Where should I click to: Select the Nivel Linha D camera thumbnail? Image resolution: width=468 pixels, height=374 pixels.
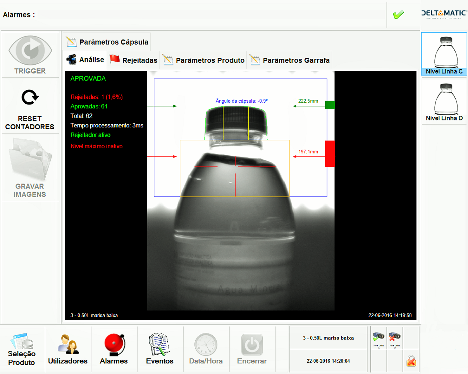coord(444,102)
